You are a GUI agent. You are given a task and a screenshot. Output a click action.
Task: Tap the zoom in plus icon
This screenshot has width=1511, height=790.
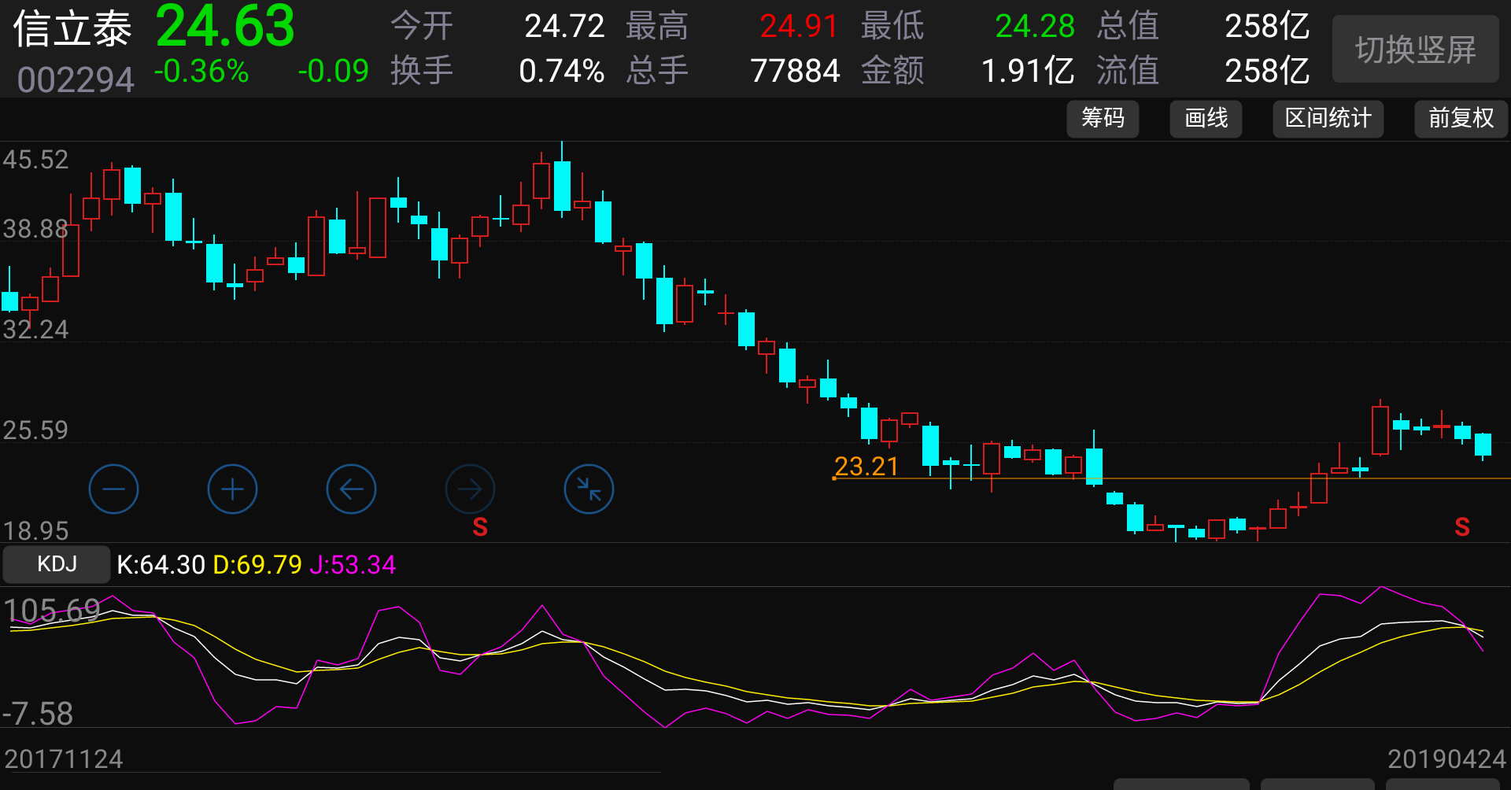pos(232,489)
